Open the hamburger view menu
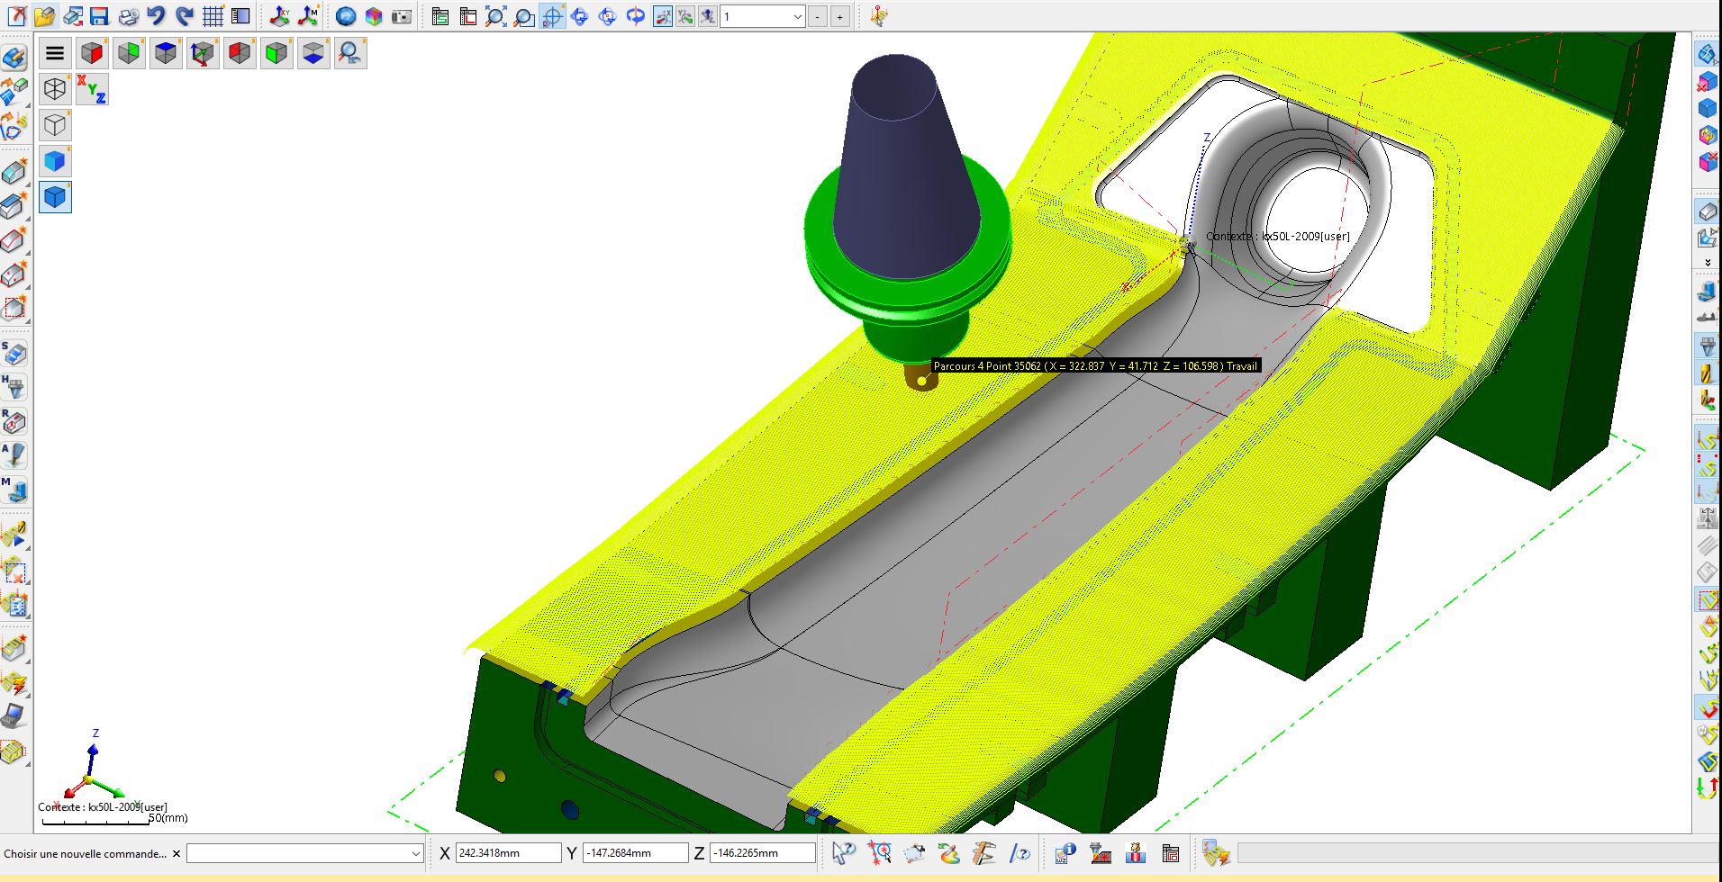Viewport: 1722px width, 882px height. point(55,53)
